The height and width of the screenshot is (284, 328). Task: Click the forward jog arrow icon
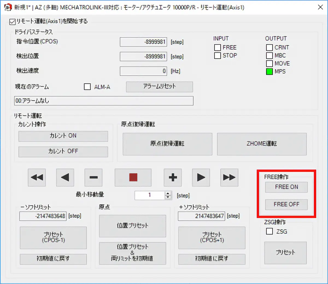click(201, 177)
